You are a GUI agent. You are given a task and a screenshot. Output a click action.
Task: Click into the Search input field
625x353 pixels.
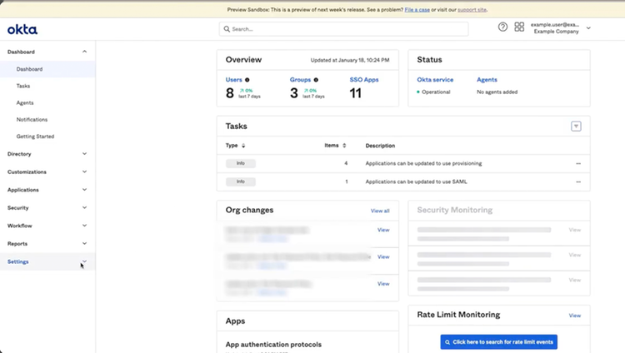343,29
